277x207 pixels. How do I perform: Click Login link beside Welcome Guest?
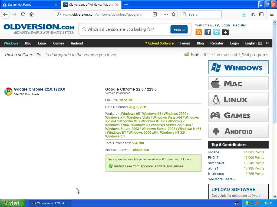coord(226,25)
